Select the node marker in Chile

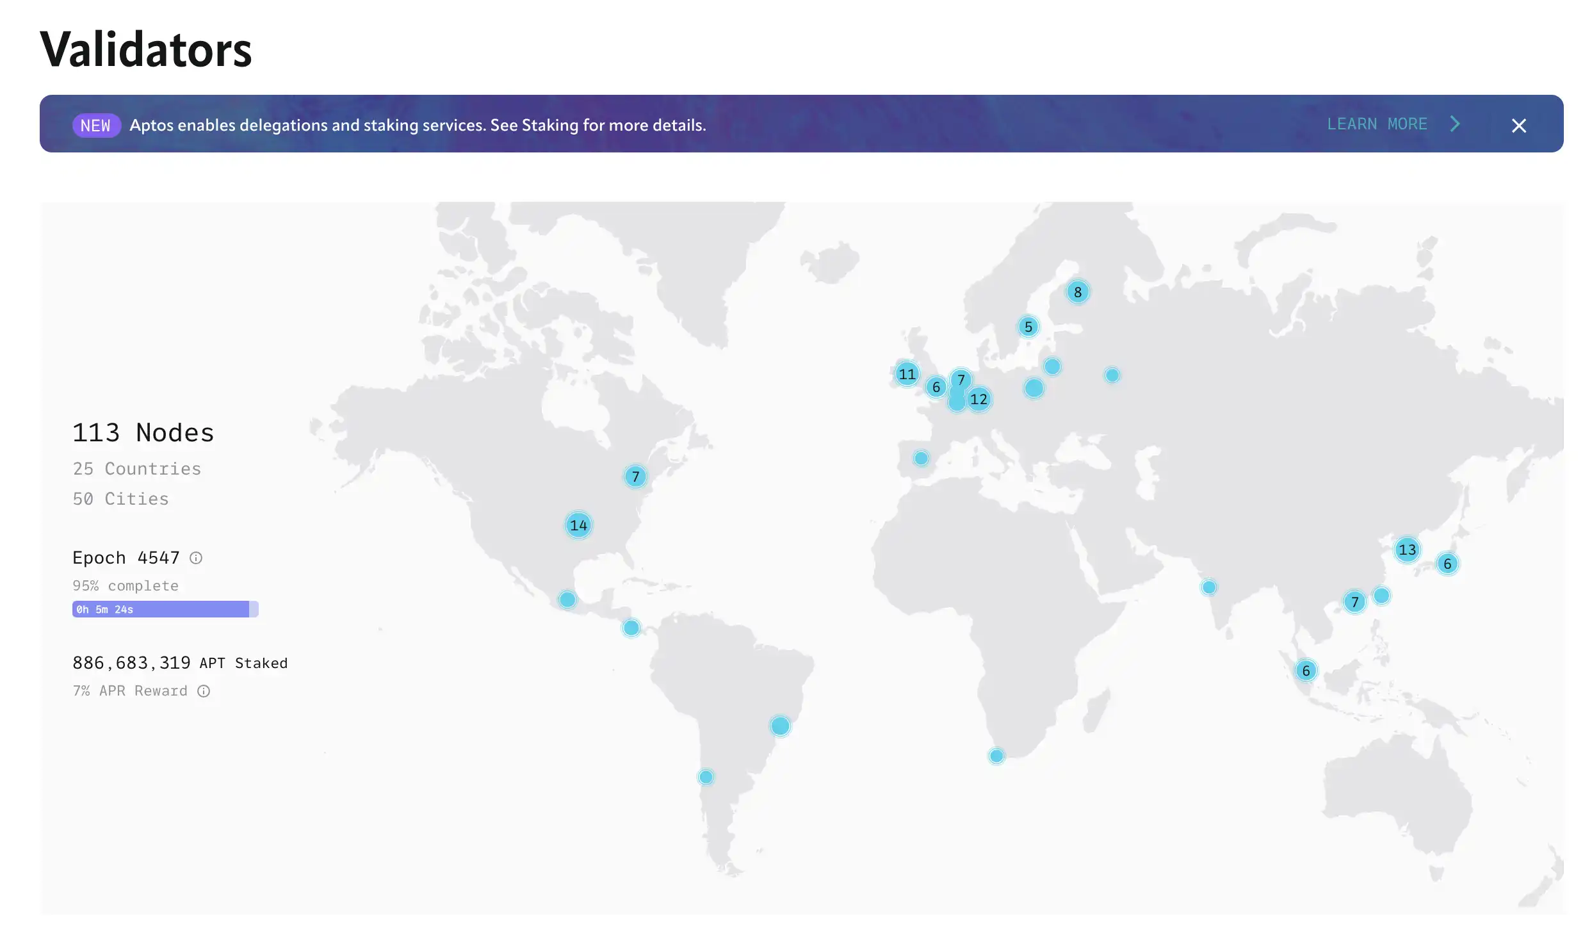point(706,777)
